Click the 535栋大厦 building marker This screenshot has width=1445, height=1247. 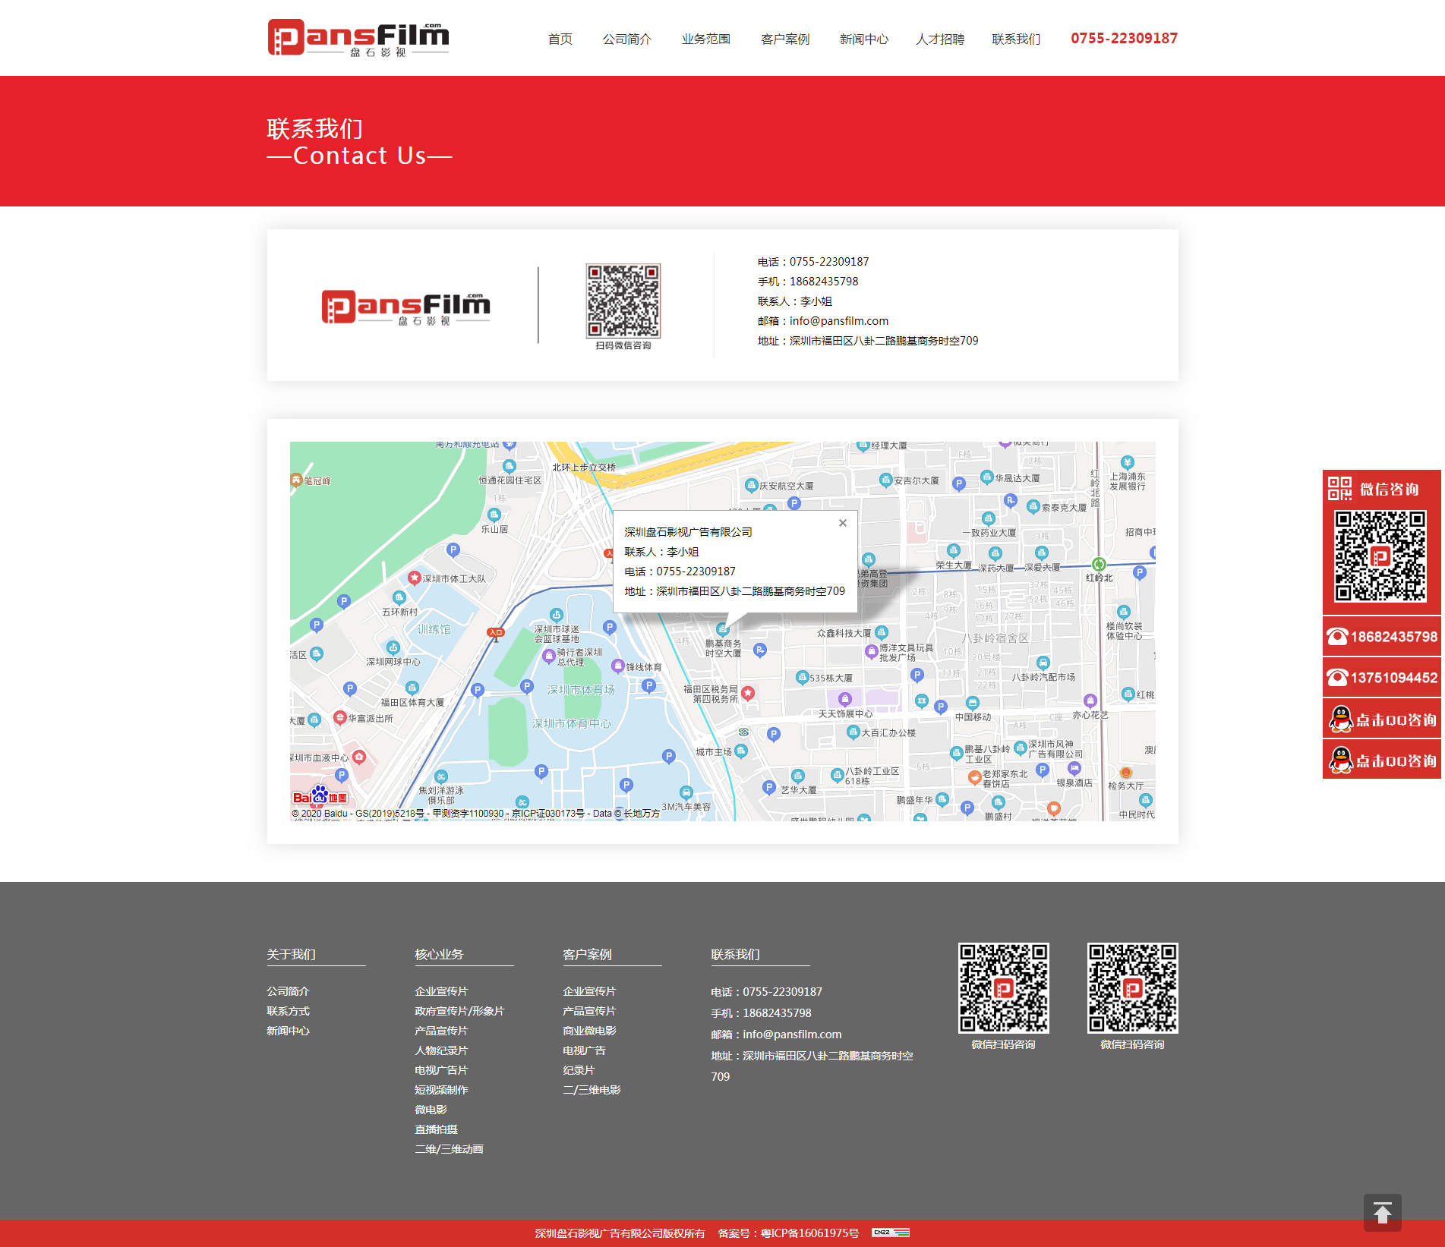802,677
